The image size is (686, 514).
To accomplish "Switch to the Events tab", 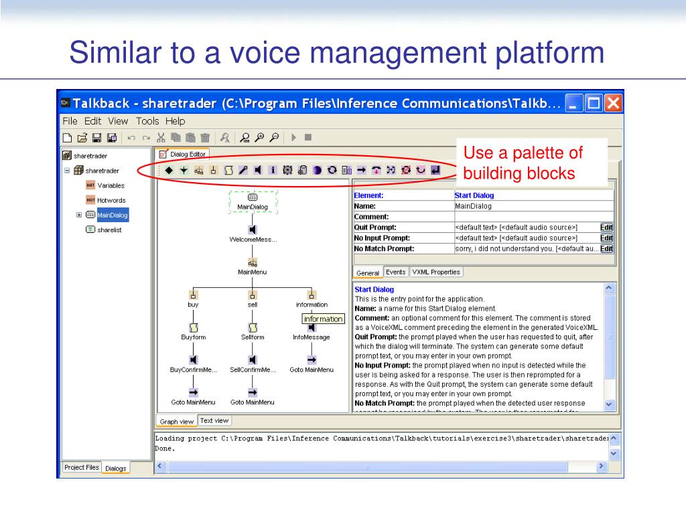I will coord(395,272).
